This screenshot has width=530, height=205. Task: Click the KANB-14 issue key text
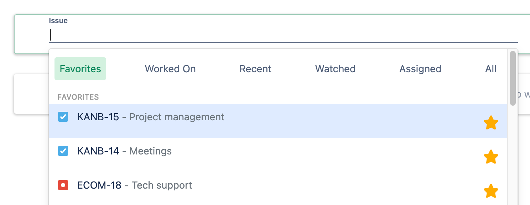(98, 151)
